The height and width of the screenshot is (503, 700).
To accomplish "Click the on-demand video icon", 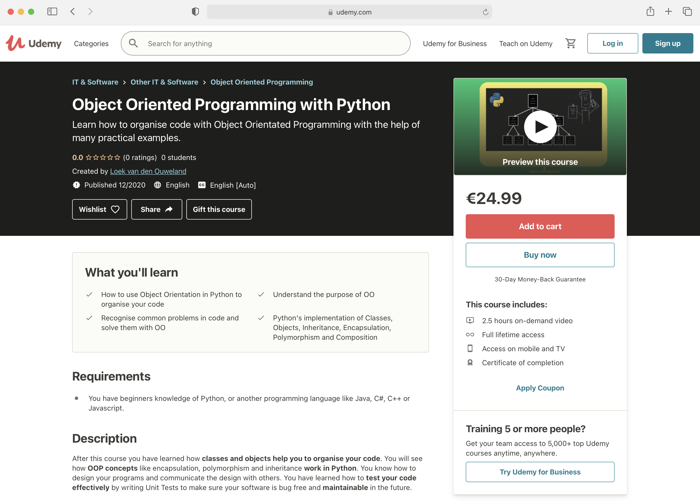I will (x=470, y=320).
